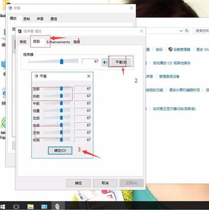Confirm balance with 确定(O) button

click(60, 151)
